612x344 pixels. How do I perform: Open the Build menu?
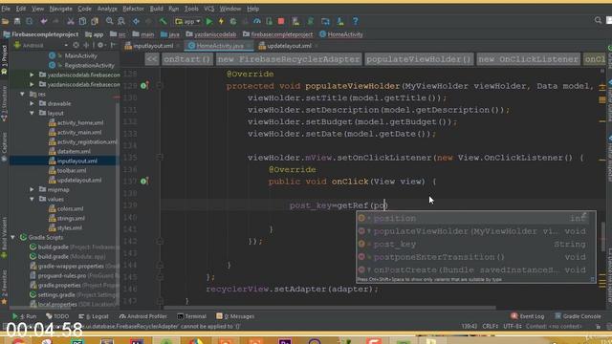click(x=157, y=9)
